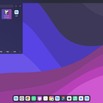The image size is (103, 103).
Task: Open the steering wheel icon in dock
Action: pyautogui.click(x=22, y=98)
